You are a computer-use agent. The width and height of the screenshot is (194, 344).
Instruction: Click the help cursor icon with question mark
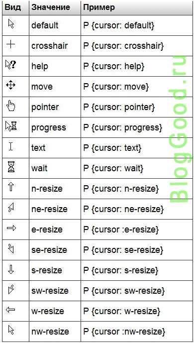(11, 65)
